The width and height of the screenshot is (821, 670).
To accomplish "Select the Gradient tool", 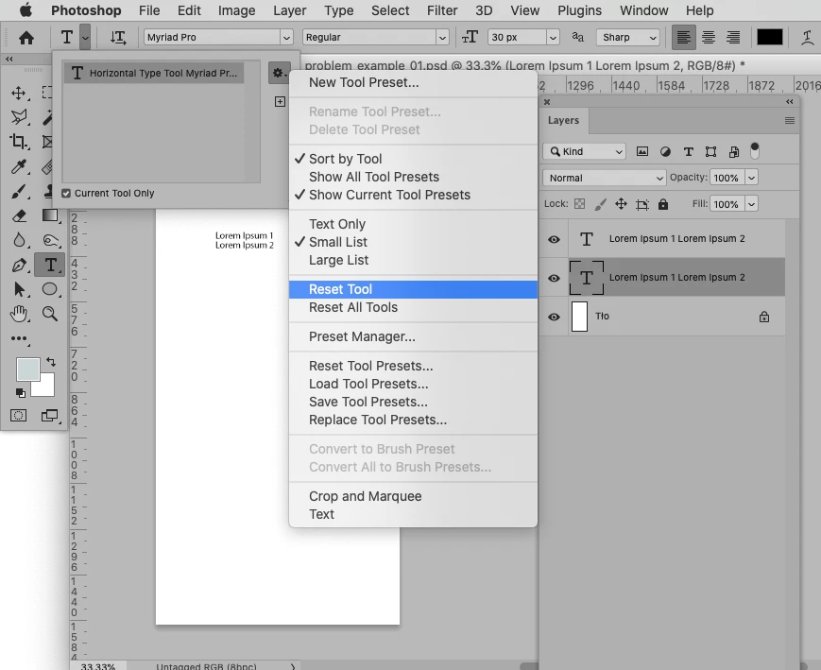I will coord(50,215).
